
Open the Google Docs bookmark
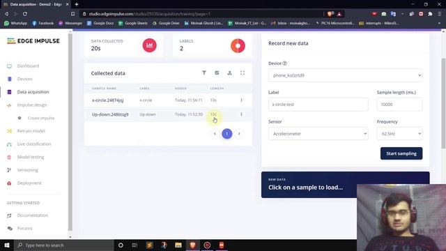[100, 23]
